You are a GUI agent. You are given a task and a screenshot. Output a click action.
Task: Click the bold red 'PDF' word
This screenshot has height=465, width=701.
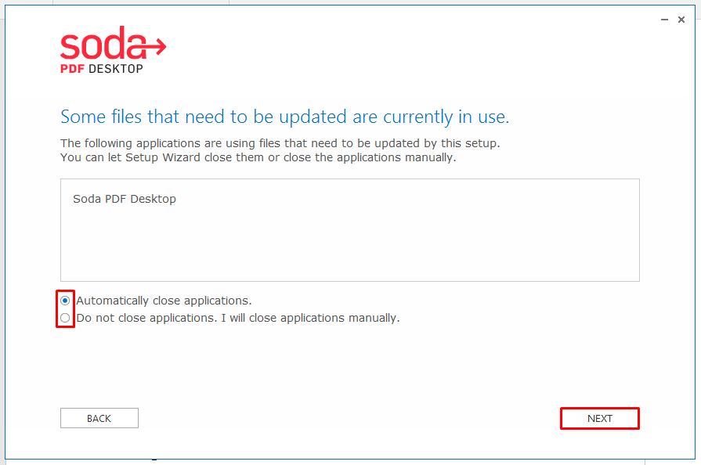[x=72, y=69]
